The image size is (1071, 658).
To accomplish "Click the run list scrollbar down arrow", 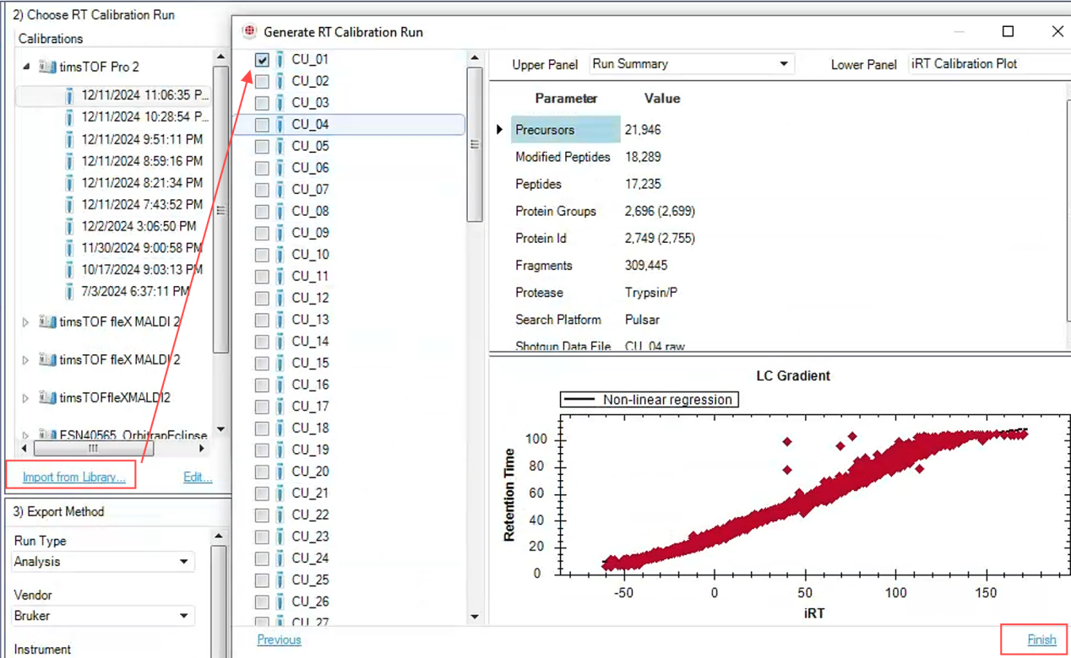I will tap(475, 618).
